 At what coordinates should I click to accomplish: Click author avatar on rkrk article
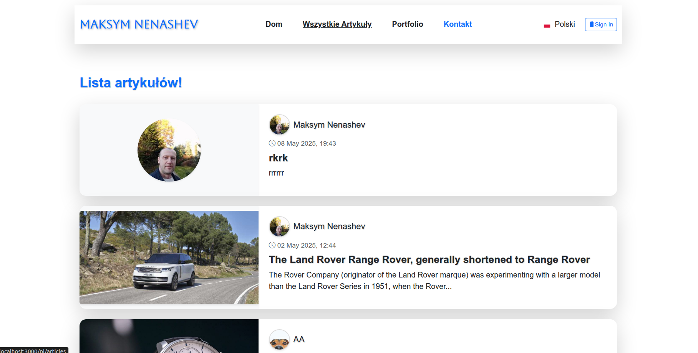point(279,125)
